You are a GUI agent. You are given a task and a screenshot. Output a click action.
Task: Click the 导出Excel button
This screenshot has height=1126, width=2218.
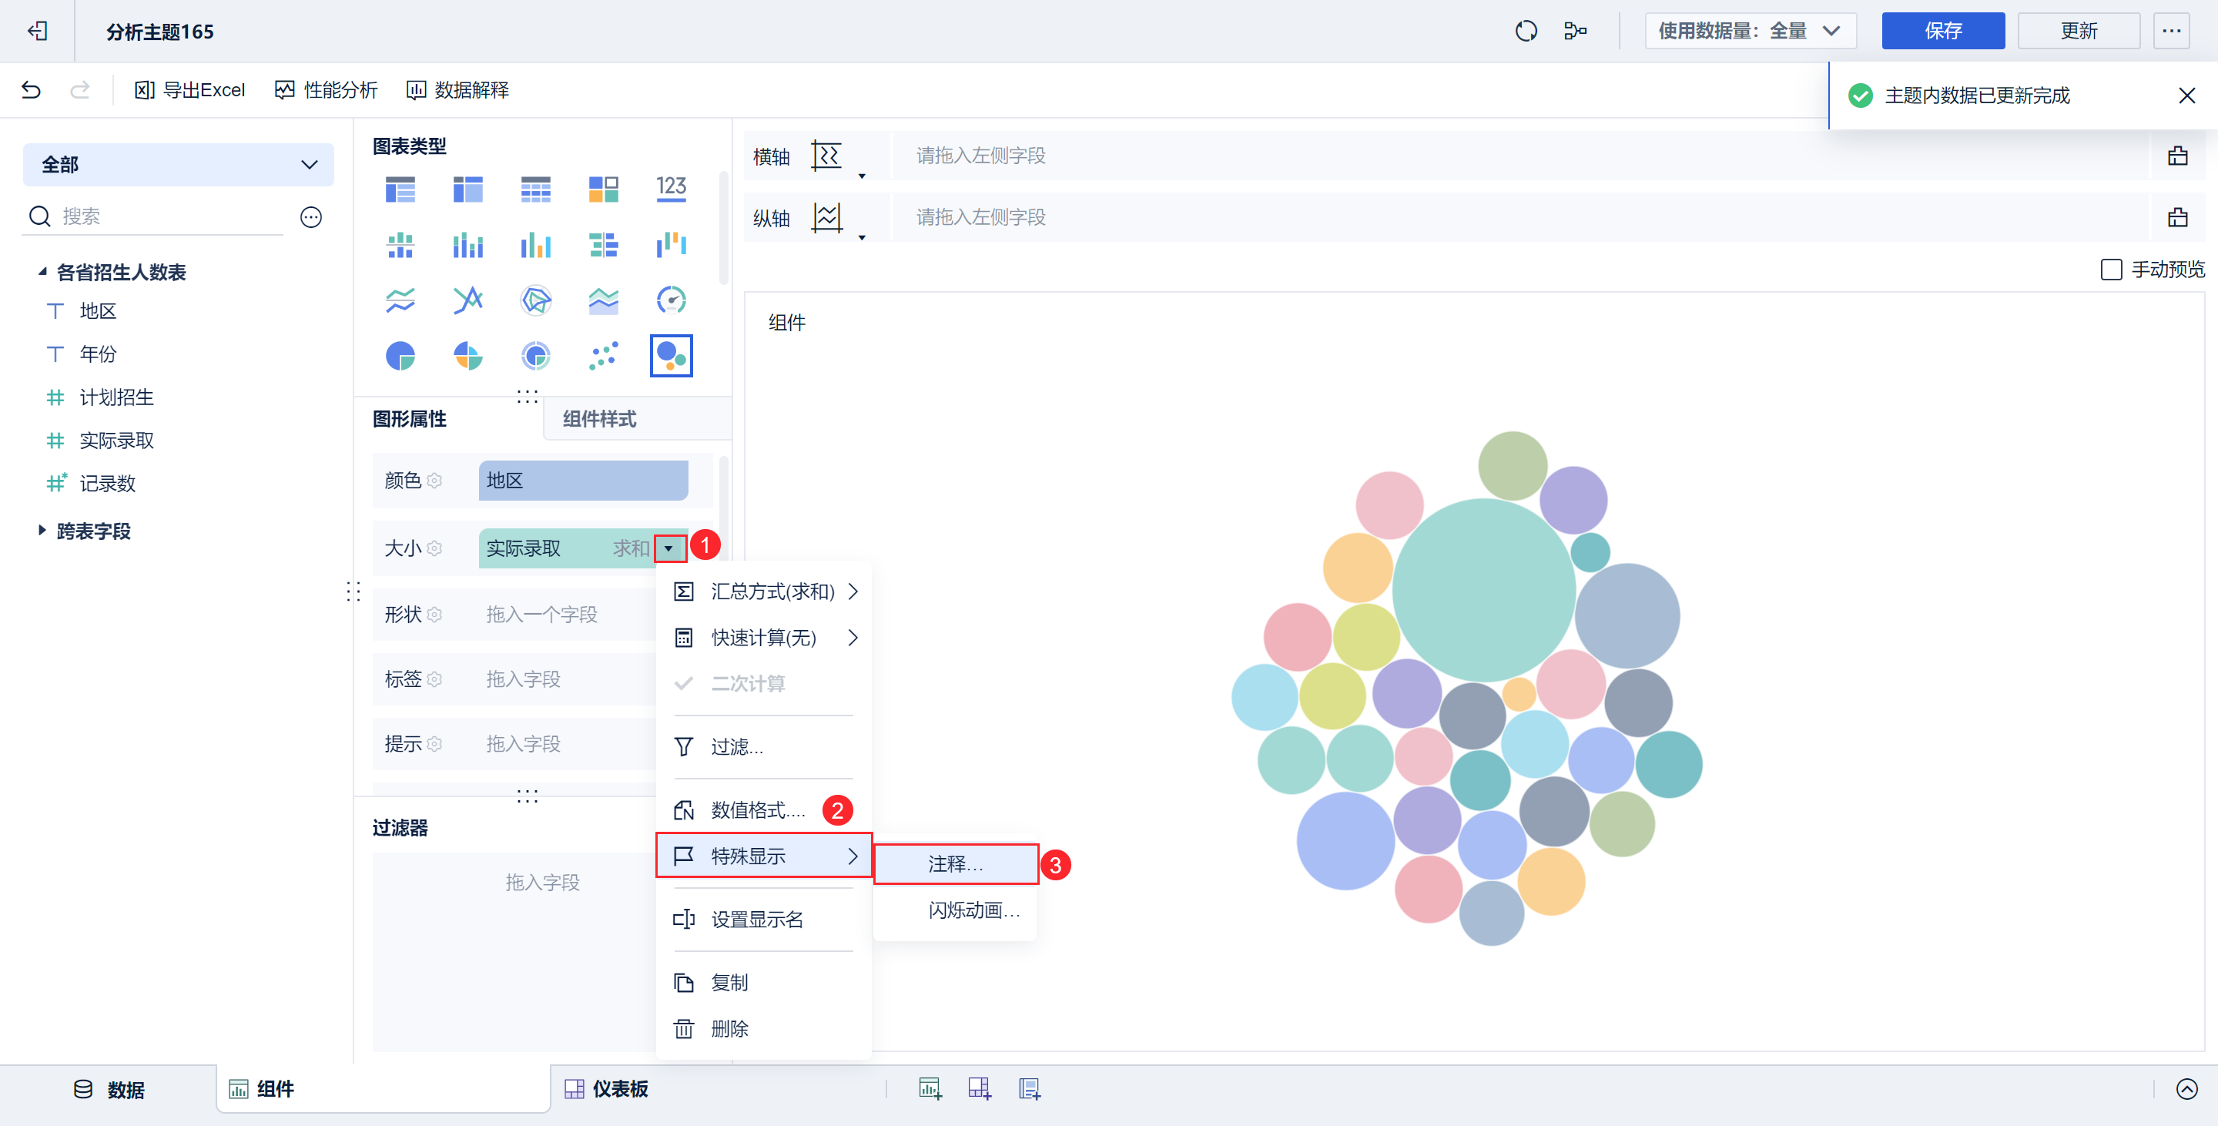pos(190,90)
